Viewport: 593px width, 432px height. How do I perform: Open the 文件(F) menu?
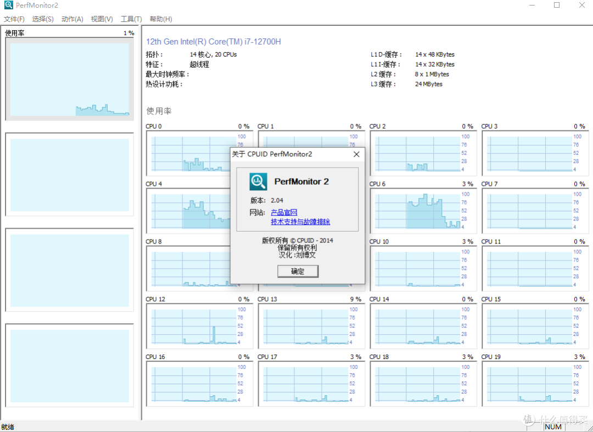[x=14, y=19]
